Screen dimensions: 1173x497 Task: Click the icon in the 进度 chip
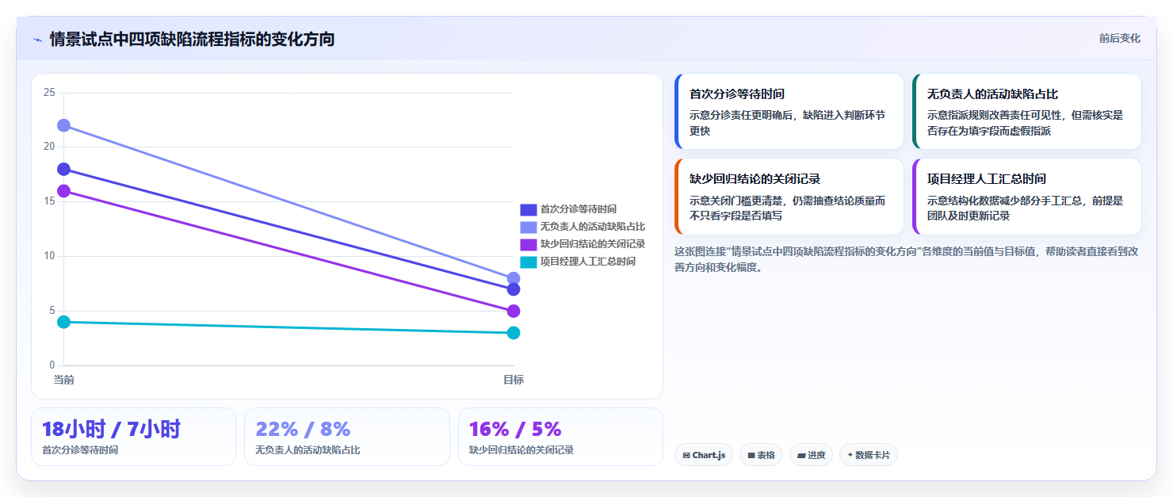pos(801,456)
